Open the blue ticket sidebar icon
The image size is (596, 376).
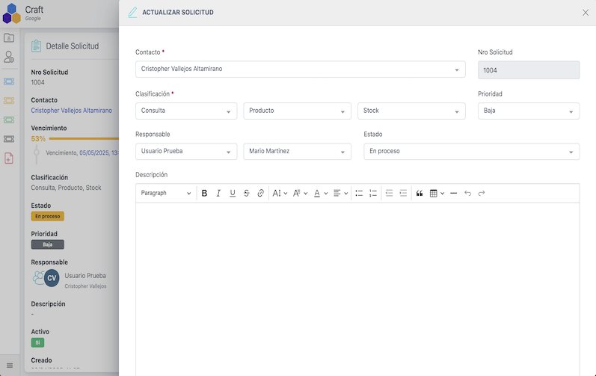click(x=9, y=81)
